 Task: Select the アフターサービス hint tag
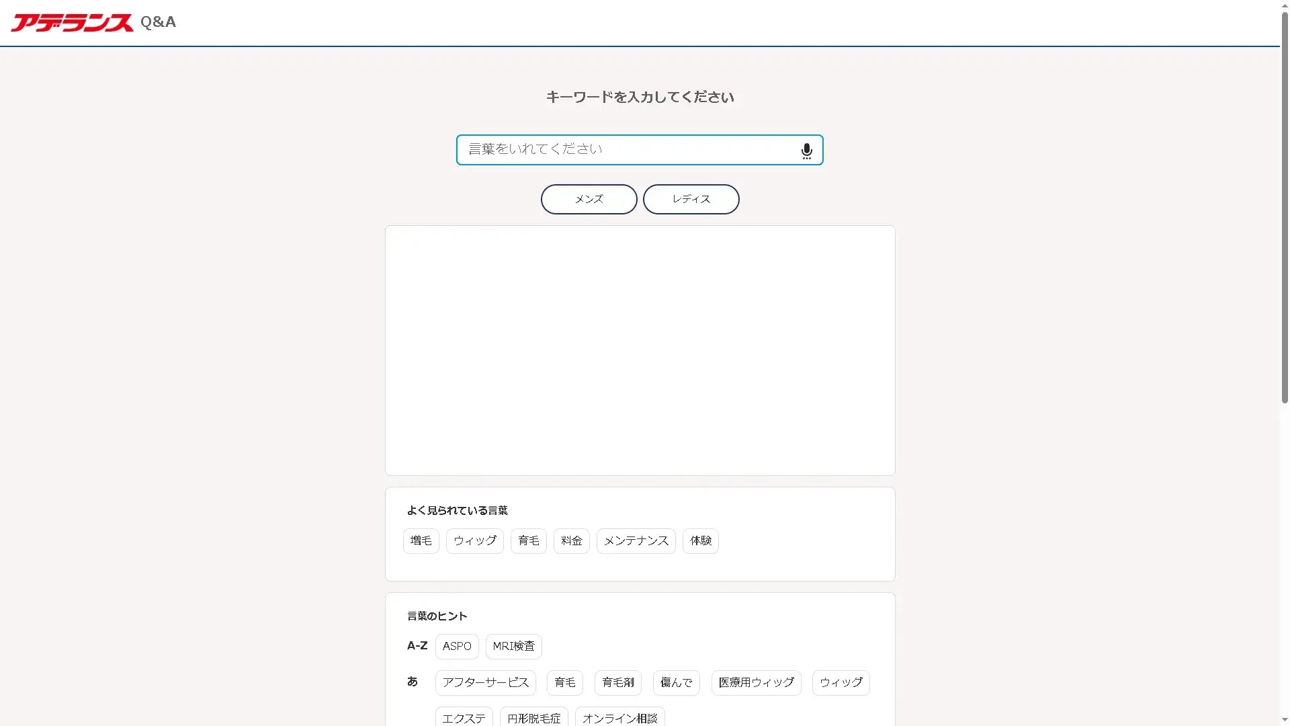coord(485,682)
